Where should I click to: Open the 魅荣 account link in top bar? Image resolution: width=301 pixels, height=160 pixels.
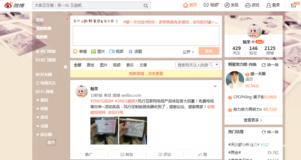pos(273,5)
